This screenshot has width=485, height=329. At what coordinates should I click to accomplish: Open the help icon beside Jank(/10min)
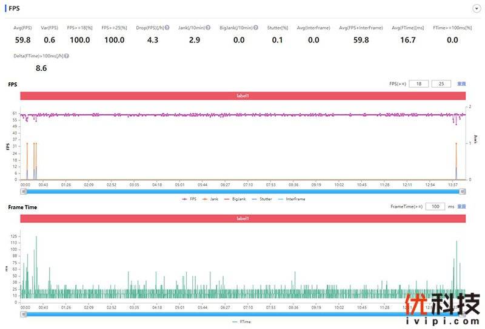click(208, 27)
